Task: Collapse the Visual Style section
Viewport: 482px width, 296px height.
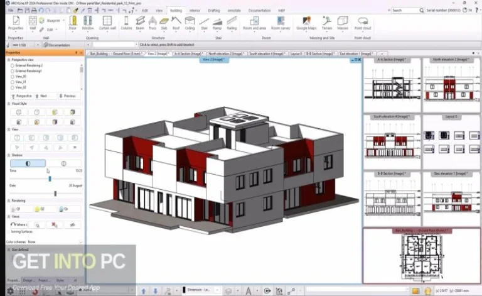Action: coord(8,103)
